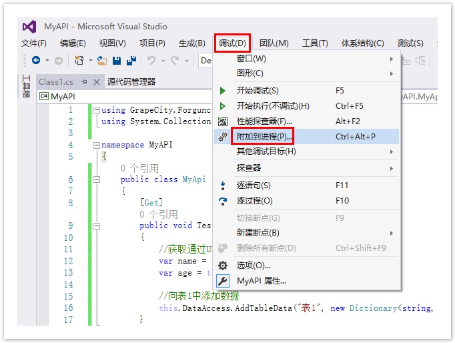
Task: Click the Step Into arrow icon
Action: click(223, 186)
